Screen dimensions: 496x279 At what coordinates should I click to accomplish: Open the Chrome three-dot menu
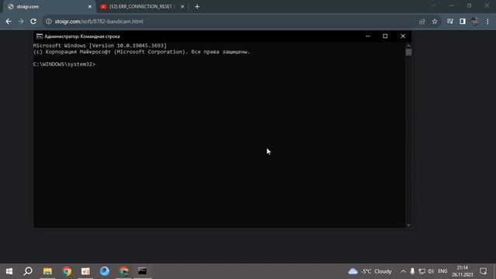[487, 22]
